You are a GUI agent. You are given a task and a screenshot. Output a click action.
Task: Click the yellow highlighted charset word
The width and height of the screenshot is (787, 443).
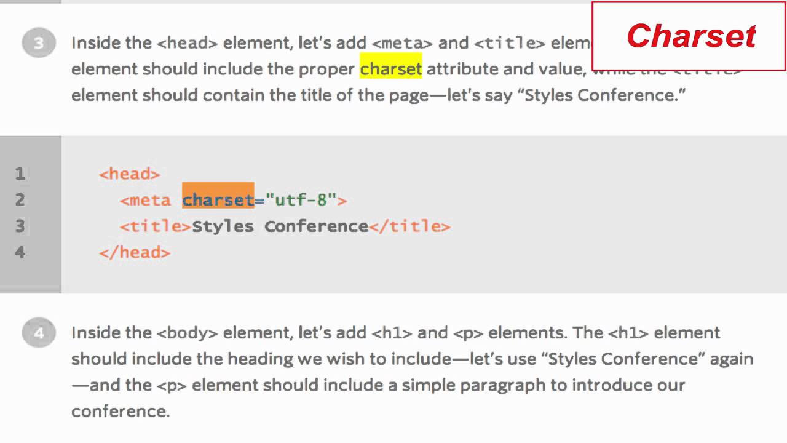(x=391, y=68)
